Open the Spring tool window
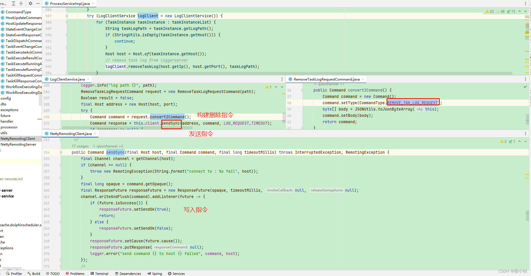Image resolution: width=531 pixels, height=276 pixels. tap(155, 273)
